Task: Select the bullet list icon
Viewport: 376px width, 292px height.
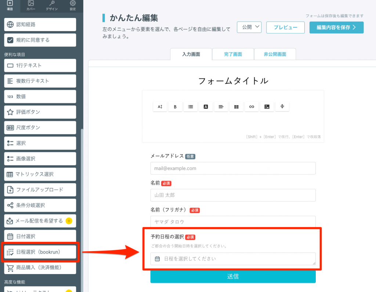Action: 191,107
